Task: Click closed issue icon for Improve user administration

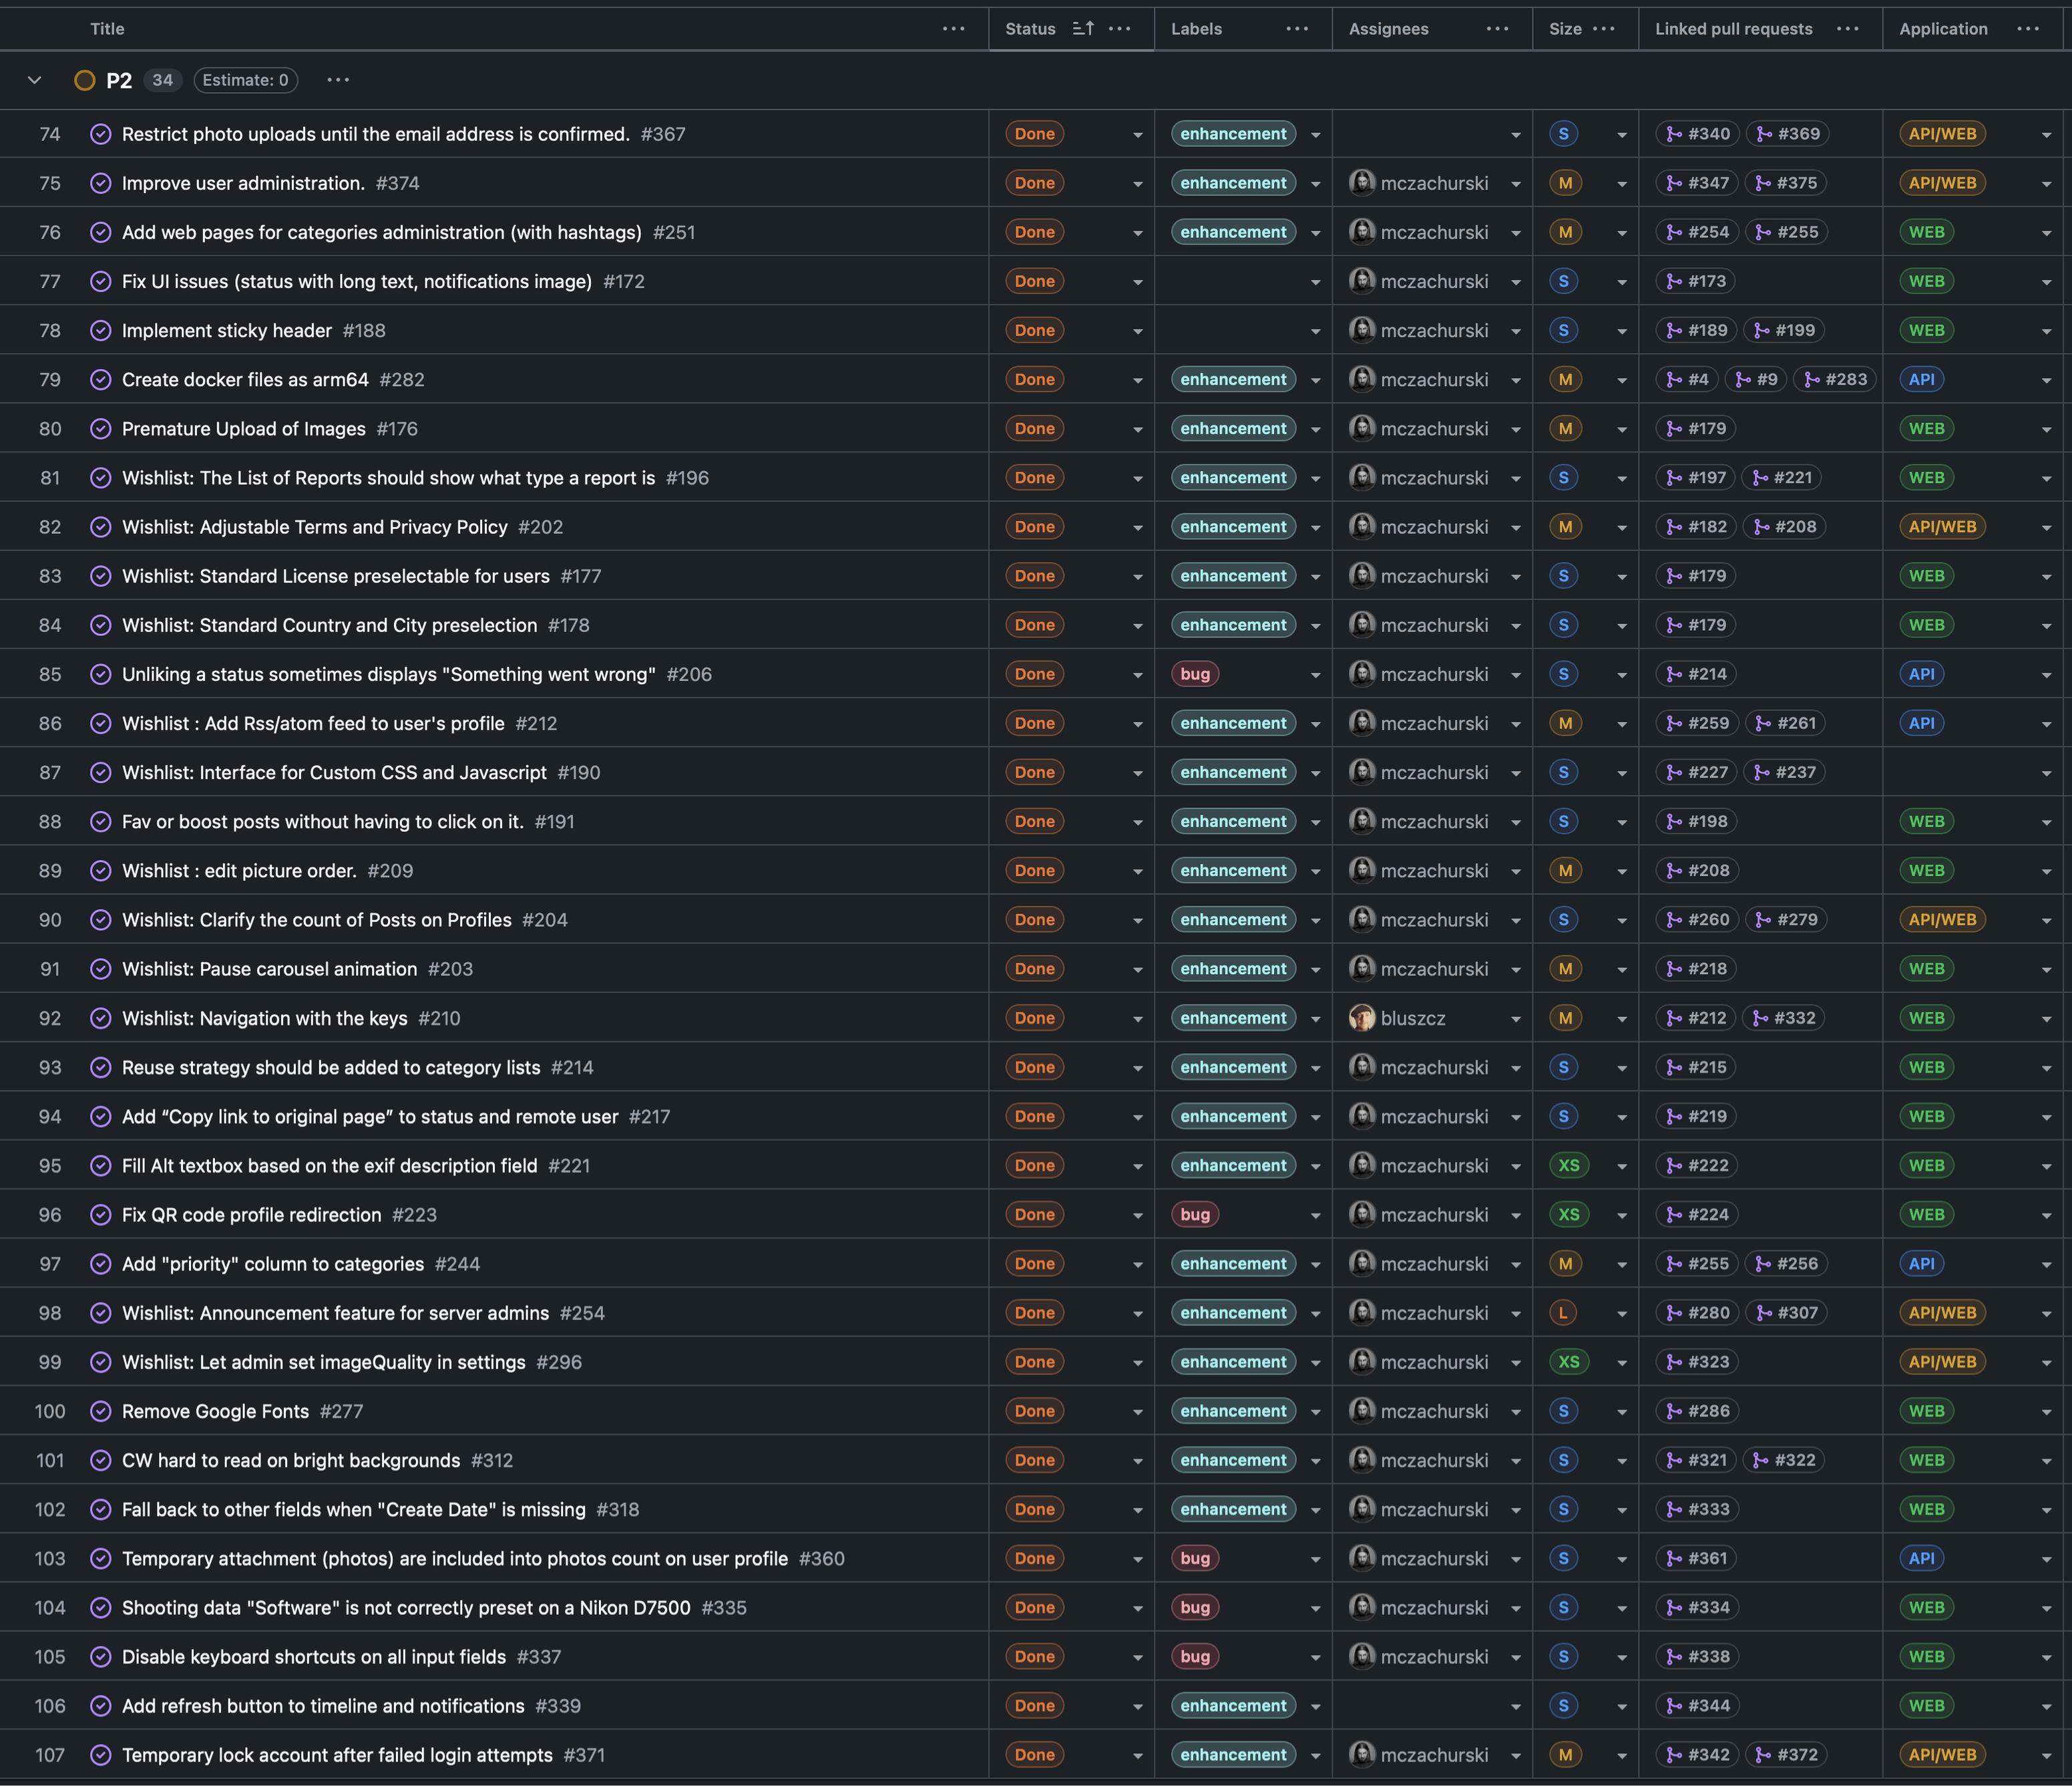Action: pos(100,183)
